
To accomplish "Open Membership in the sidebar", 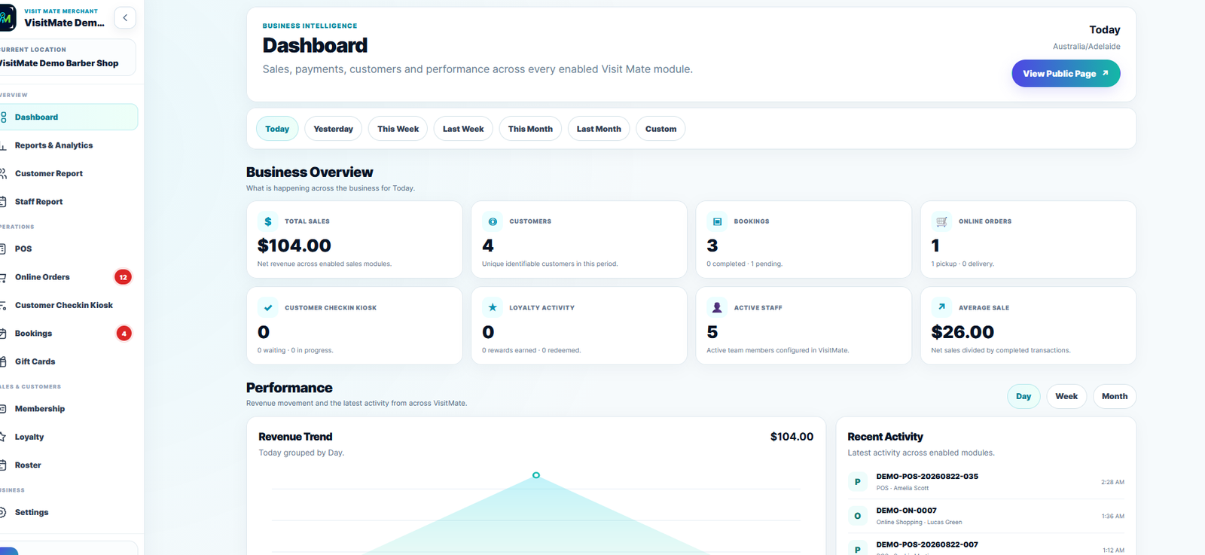I will 68,409.
